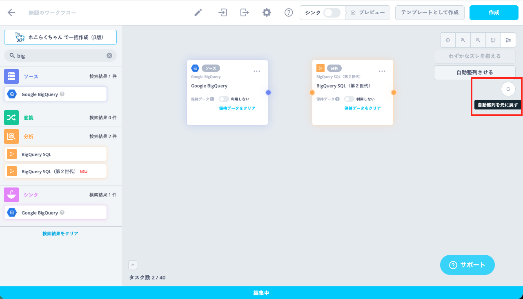Image resolution: width=523 pixels, height=299 pixels.
Task: Expand the bottom panel with the up chevron
Action: click(x=133, y=265)
